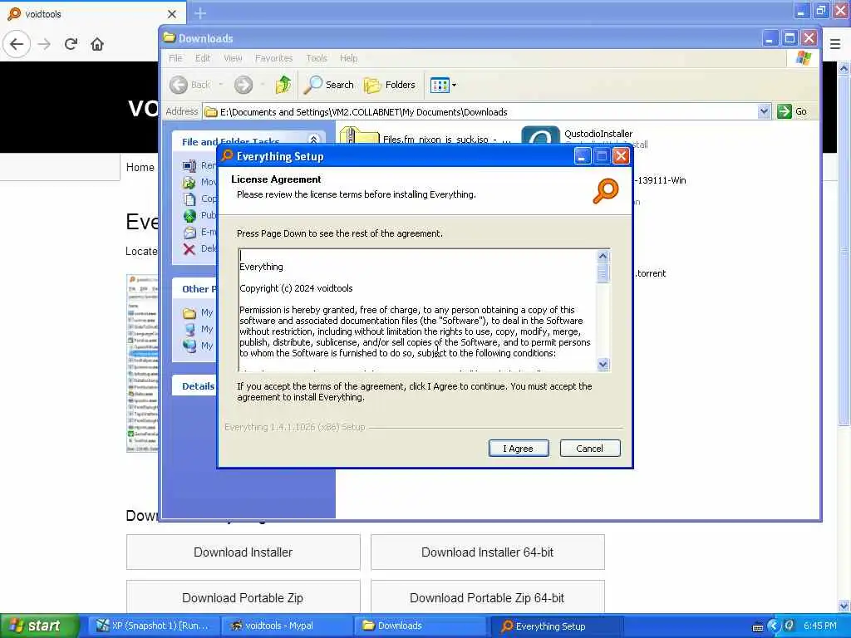Click the Move this file icon

click(x=189, y=182)
